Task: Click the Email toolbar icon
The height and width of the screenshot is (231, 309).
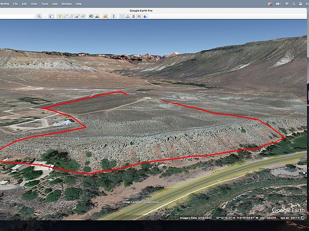Action: point(122,16)
